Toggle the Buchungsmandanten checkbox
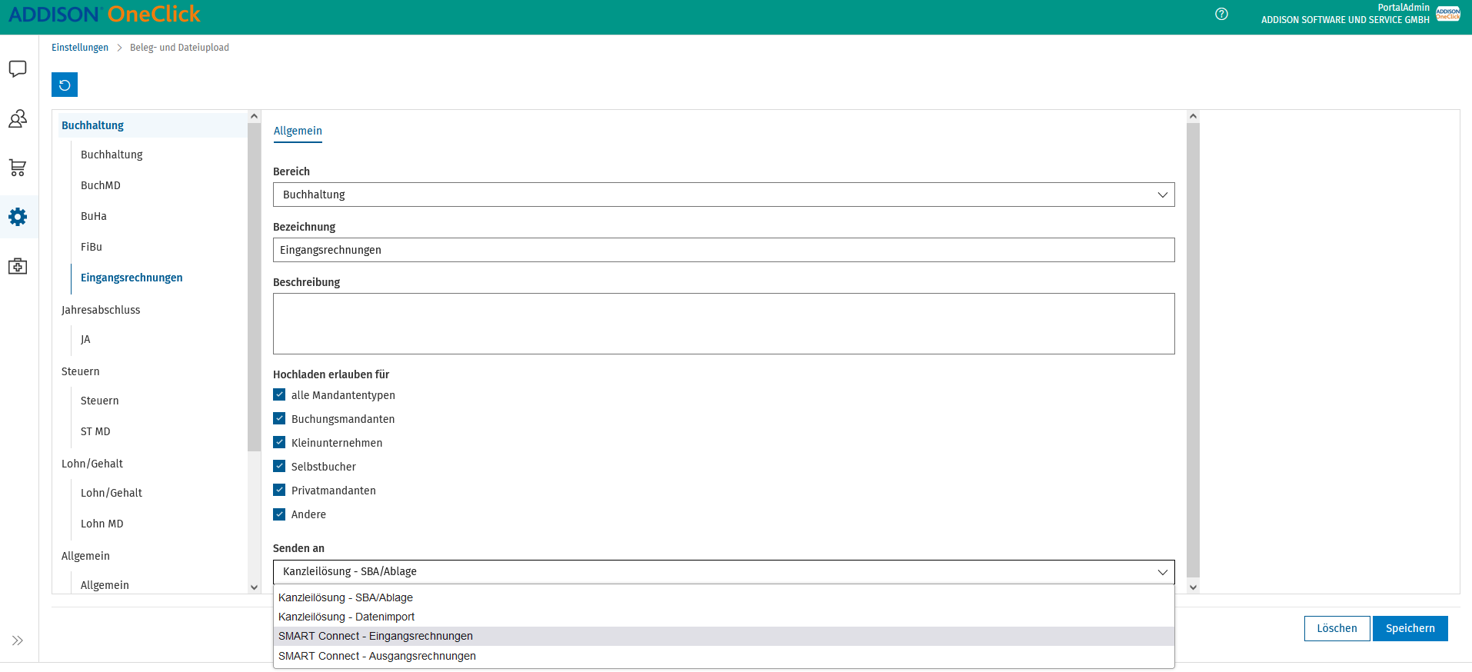Image resolution: width=1472 pixels, height=672 pixels. tap(279, 418)
